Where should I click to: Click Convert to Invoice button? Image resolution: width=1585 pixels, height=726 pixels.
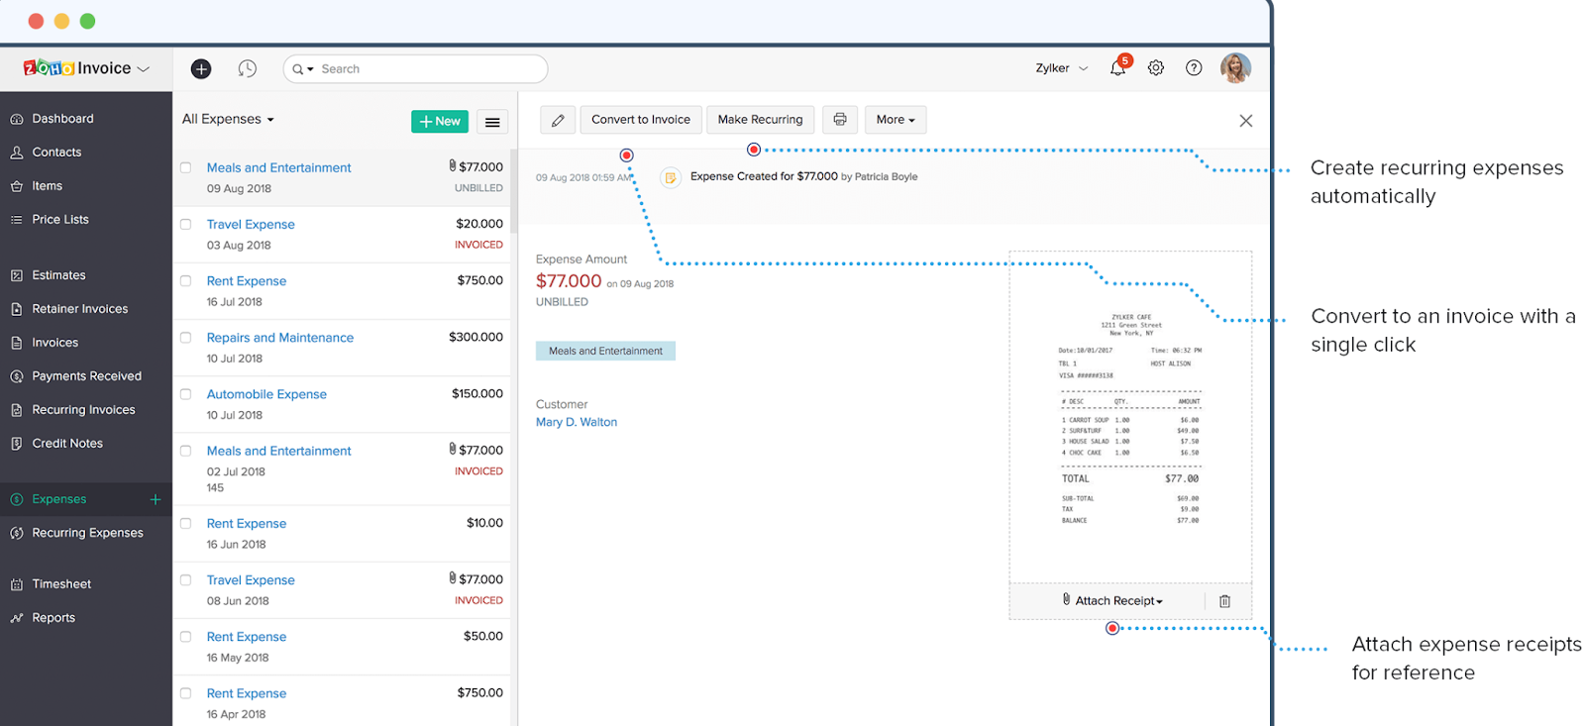(x=641, y=120)
